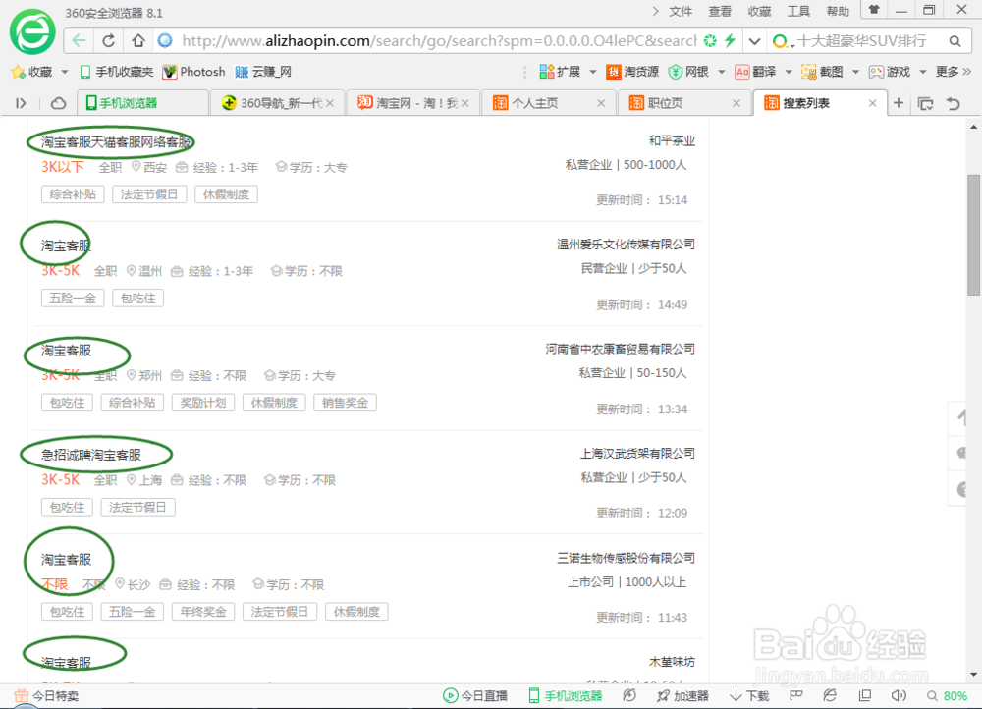Image resolution: width=982 pixels, height=709 pixels.
Task: Click the 翻译 translate tool
Action: pos(755,72)
